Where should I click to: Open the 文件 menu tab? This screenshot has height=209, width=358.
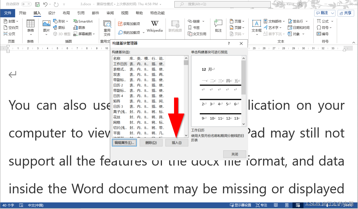[8, 13]
